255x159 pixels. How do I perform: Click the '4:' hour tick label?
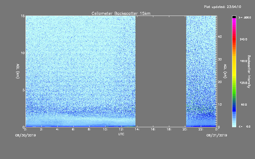[57, 129]
